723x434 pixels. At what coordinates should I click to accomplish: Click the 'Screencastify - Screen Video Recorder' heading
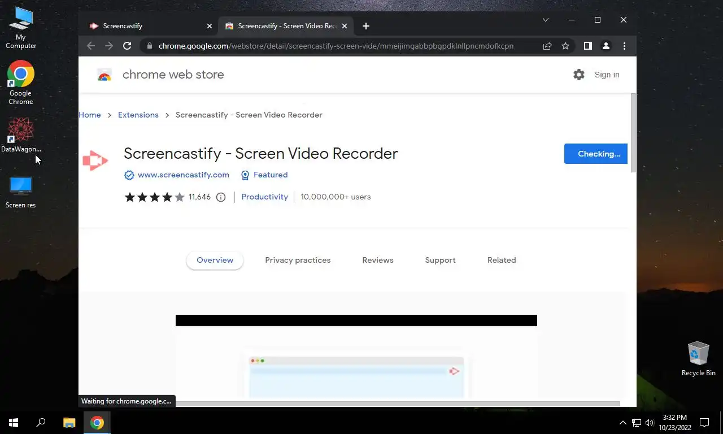(261, 154)
